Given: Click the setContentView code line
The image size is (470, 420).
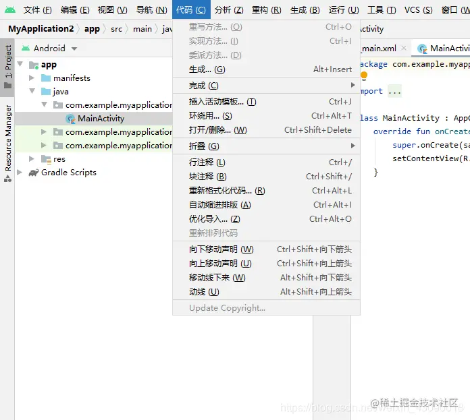Looking at the screenshot, I should (430, 158).
